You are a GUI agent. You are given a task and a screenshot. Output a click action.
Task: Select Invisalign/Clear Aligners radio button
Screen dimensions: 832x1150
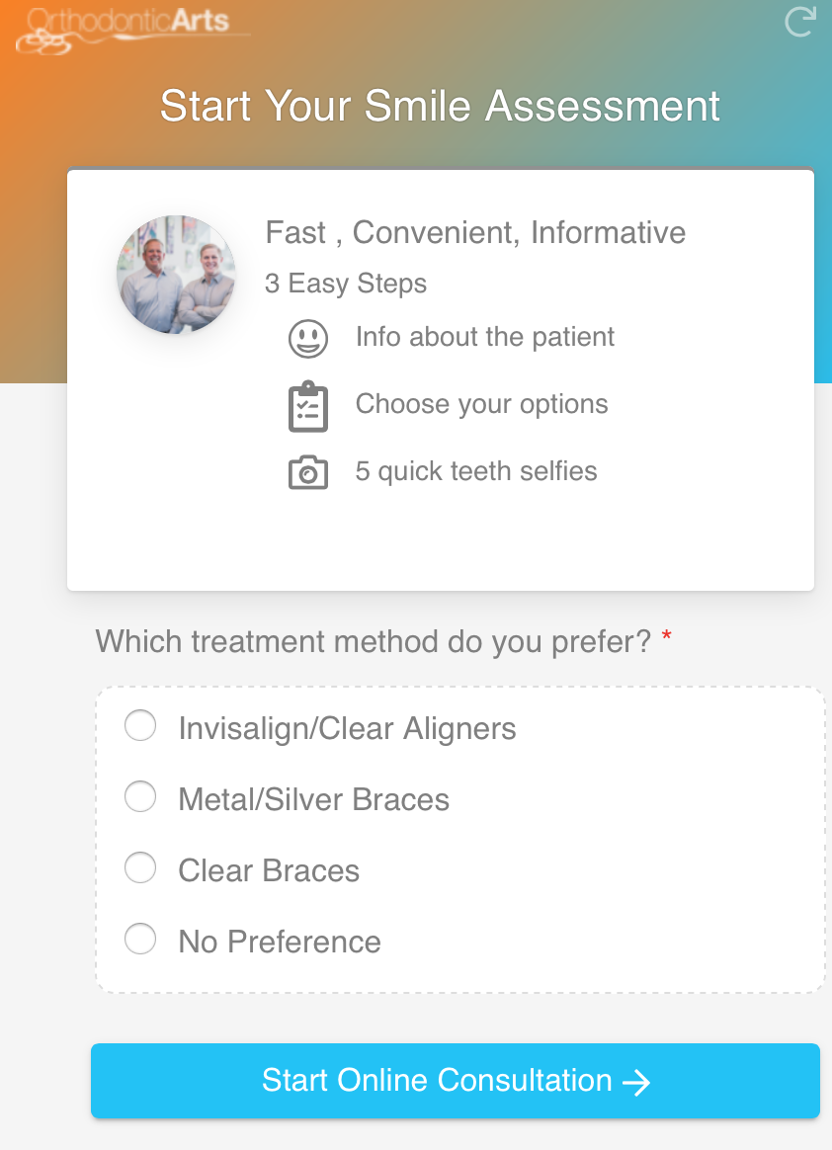[140, 726]
